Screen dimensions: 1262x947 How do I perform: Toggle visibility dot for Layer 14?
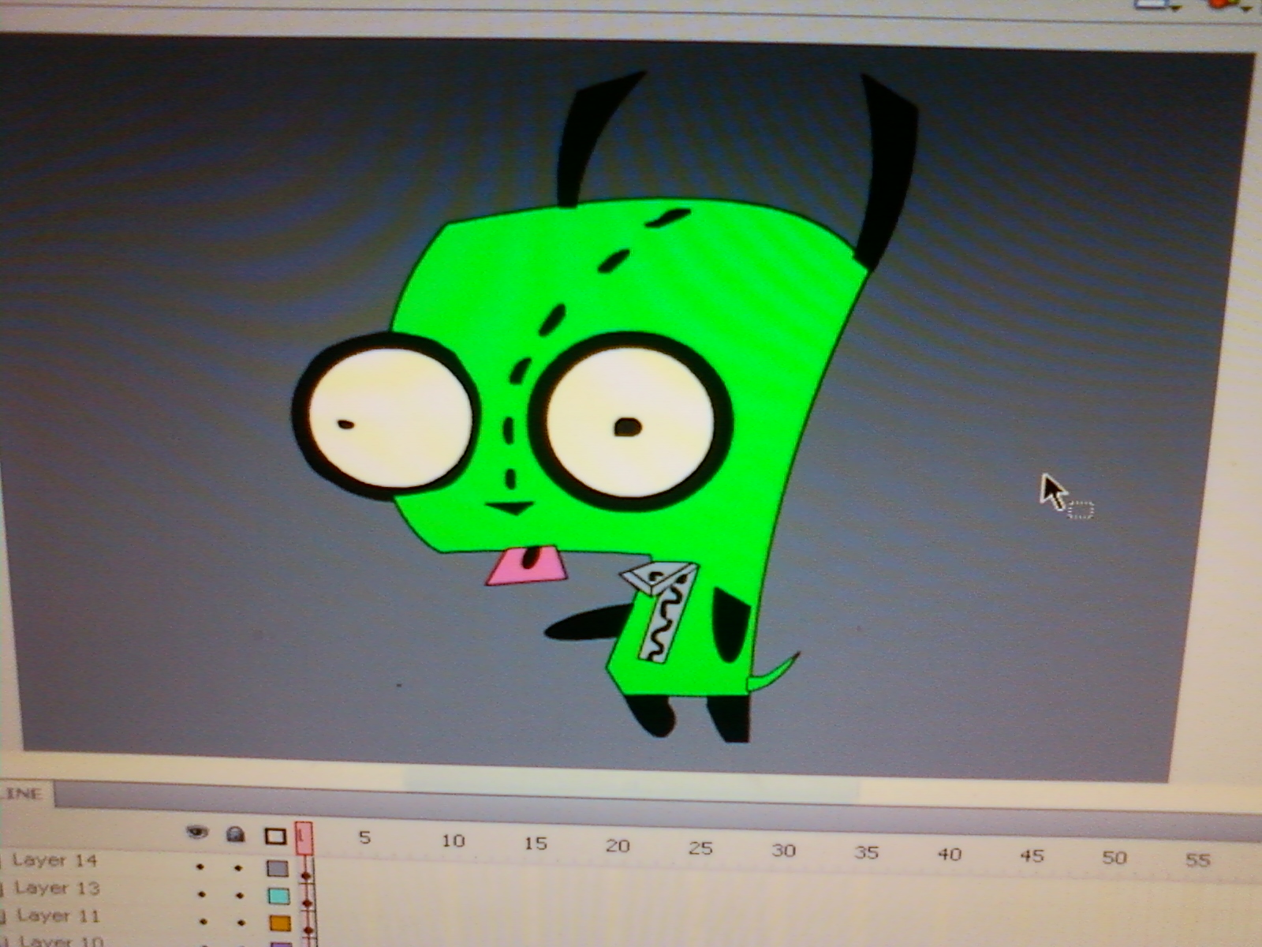pyautogui.click(x=200, y=867)
